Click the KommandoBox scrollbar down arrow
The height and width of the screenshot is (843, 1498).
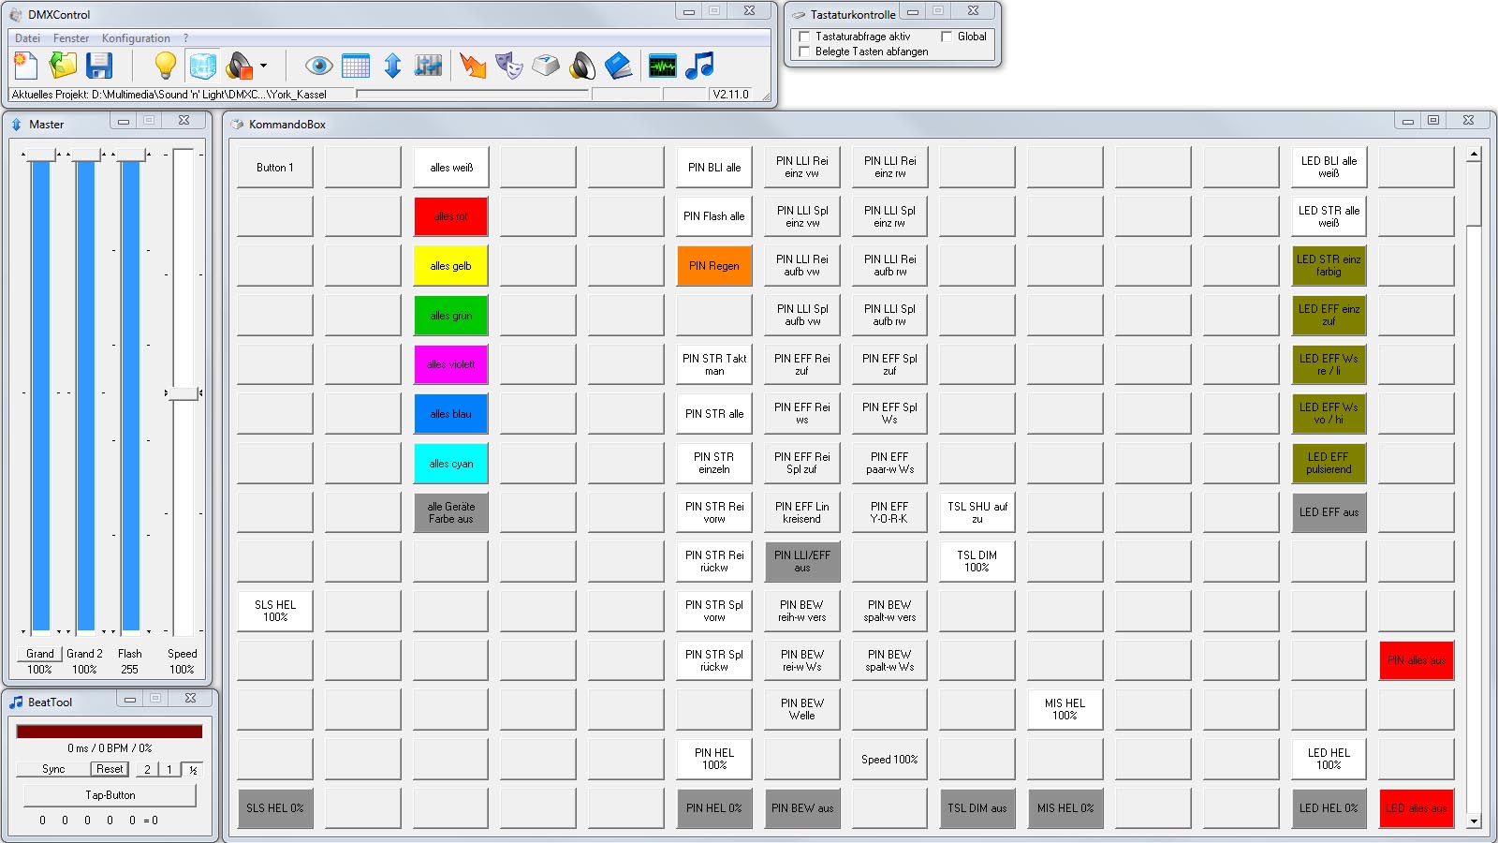point(1474,821)
